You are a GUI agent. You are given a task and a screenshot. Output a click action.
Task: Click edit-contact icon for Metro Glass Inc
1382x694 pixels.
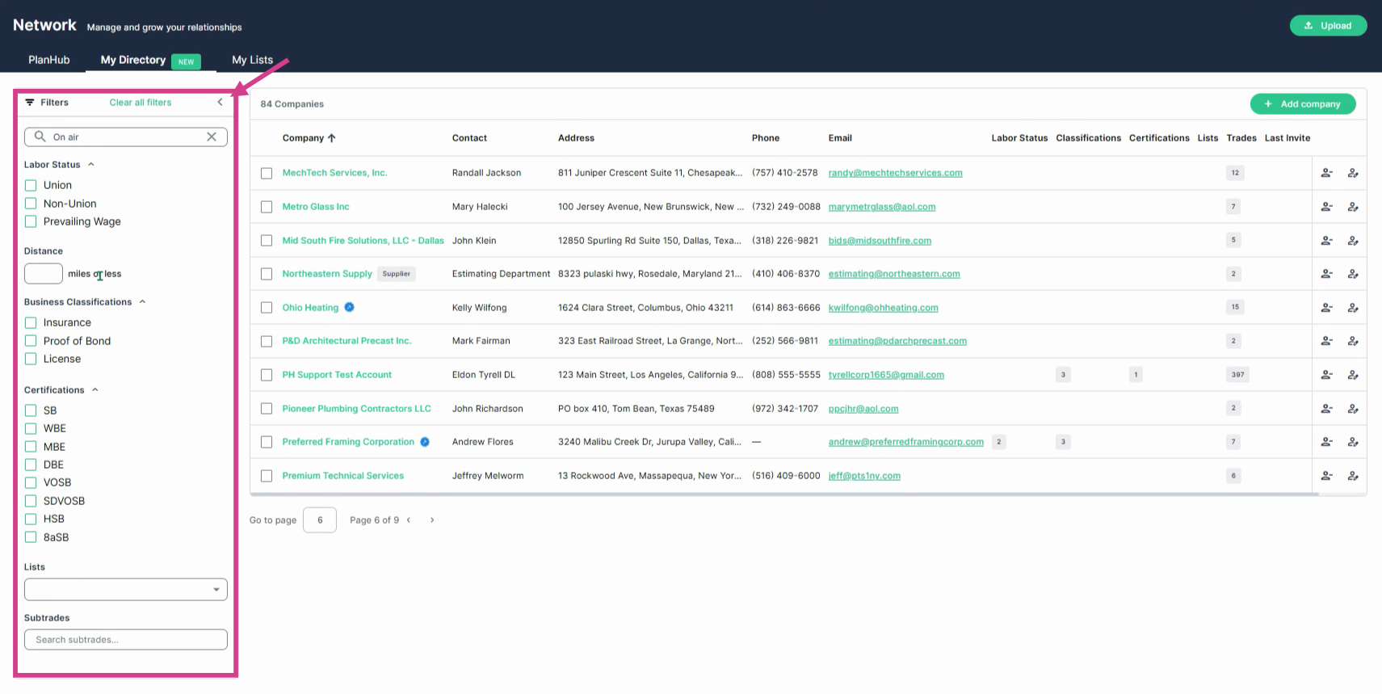1353,207
